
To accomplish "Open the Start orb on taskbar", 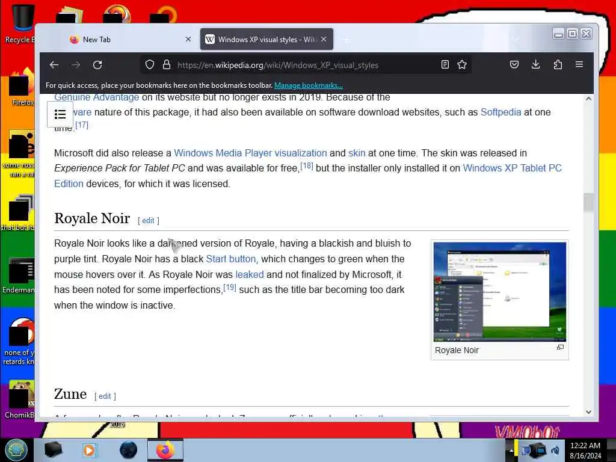I will [16, 450].
